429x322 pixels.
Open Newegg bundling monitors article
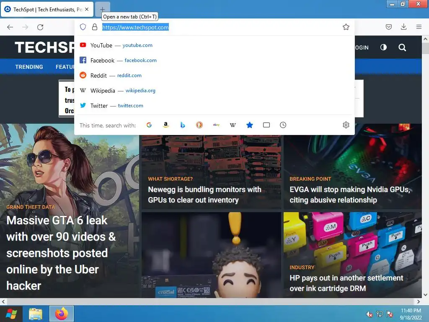[204, 195]
